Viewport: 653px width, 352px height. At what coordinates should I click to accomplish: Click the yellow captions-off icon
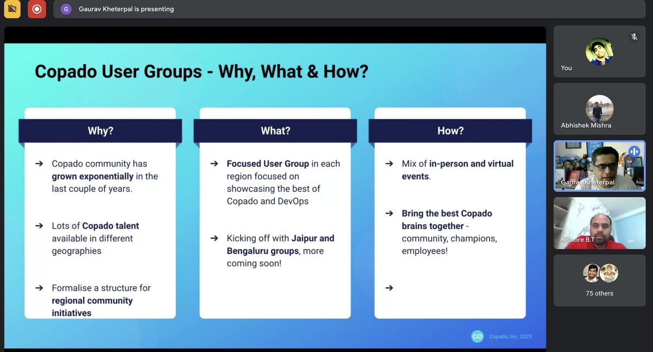(x=12, y=9)
